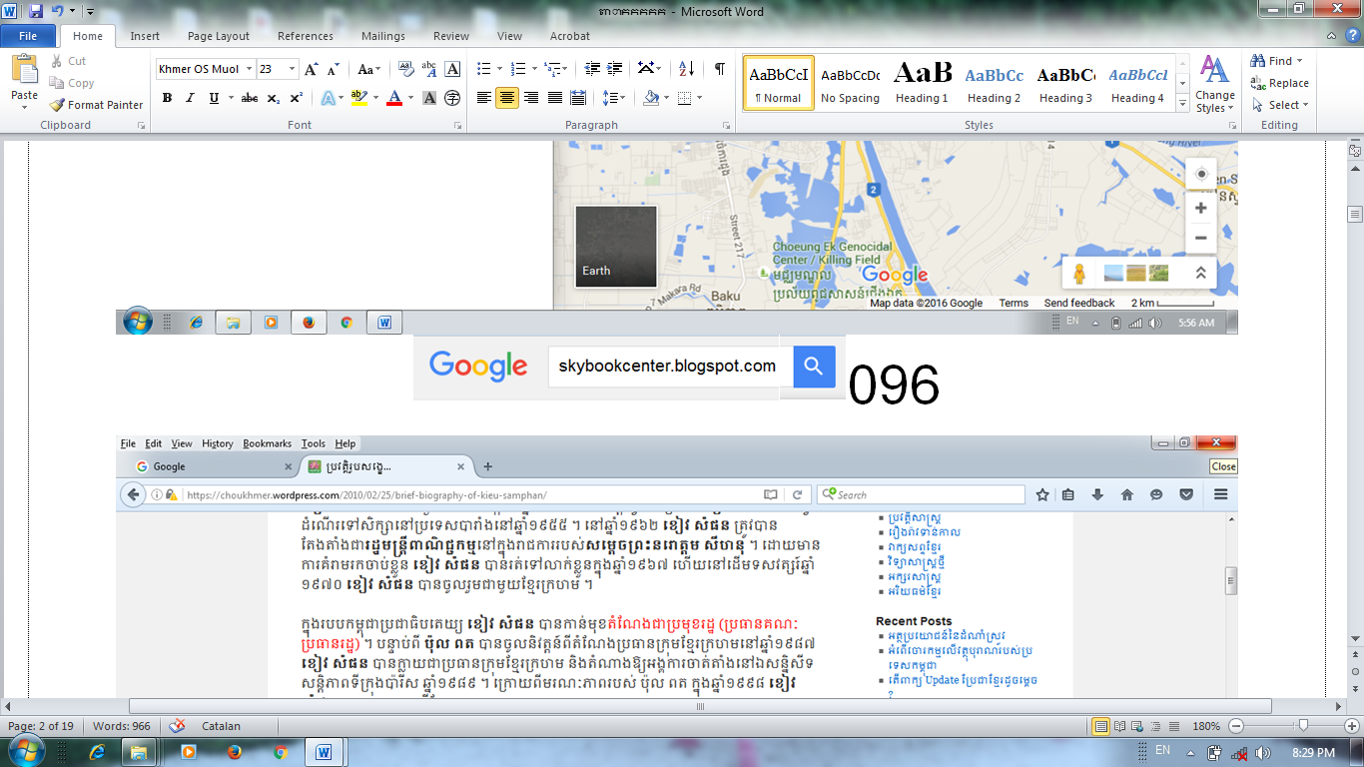Open the font color dropdown arrow

pyautogui.click(x=409, y=98)
